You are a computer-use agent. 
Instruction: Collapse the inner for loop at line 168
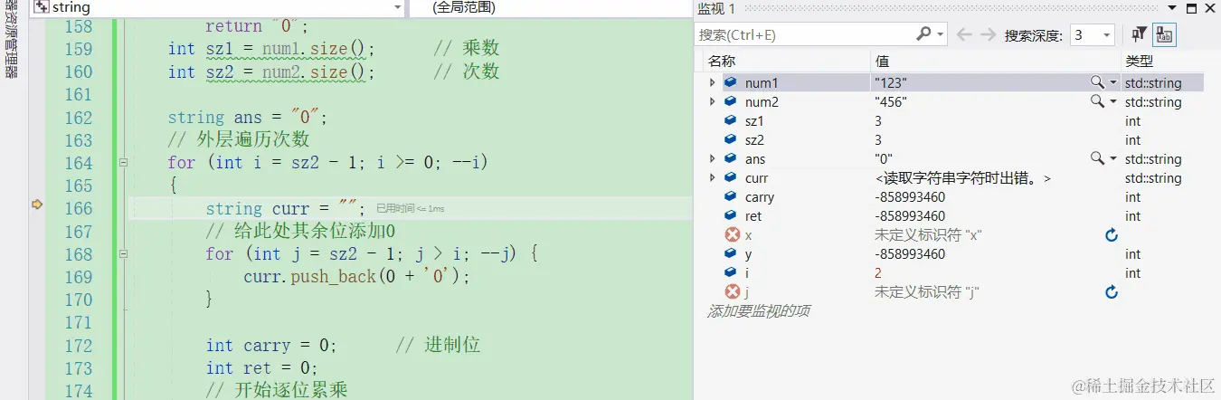[124, 254]
